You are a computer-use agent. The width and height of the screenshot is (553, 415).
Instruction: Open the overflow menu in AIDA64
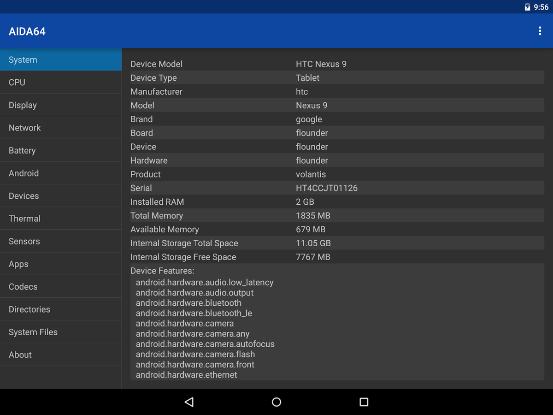pyautogui.click(x=540, y=31)
